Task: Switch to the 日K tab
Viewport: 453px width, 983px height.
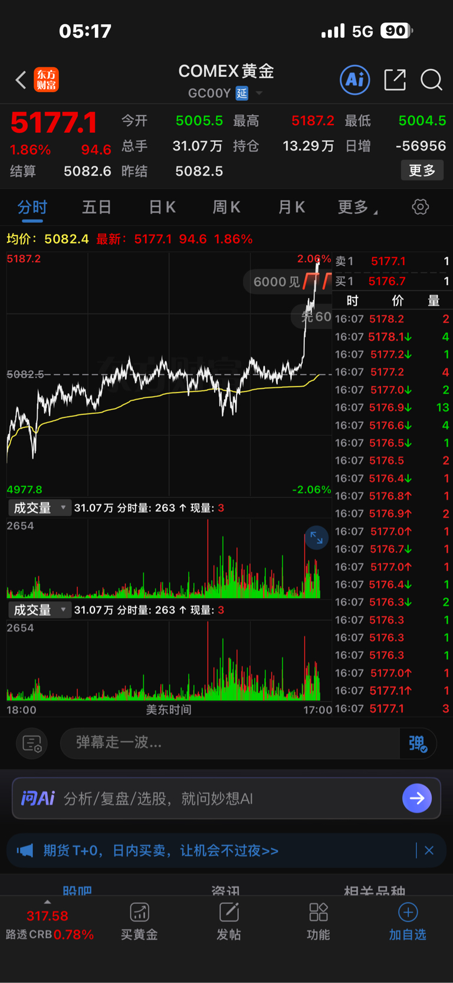Action: (x=162, y=207)
